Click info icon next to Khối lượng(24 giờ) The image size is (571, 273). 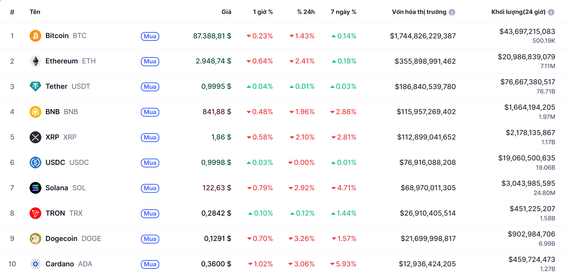pos(551,12)
